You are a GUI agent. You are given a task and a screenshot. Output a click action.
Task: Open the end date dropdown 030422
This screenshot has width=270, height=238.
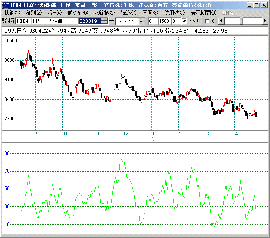point(141,22)
